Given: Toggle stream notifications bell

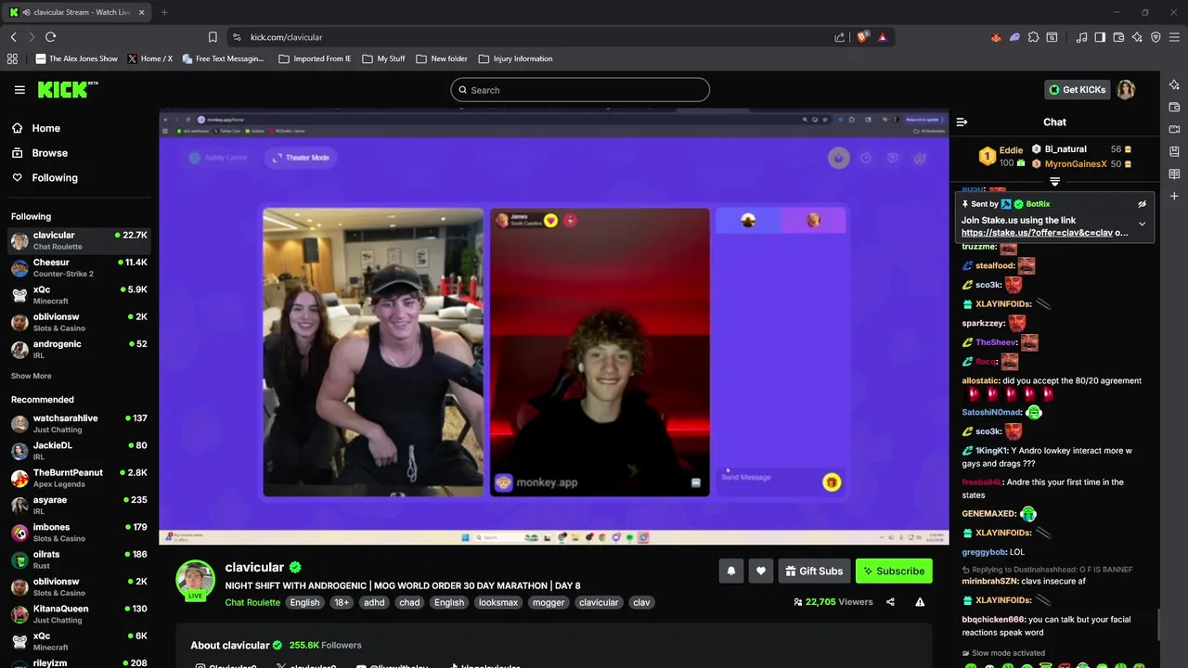Looking at the screenshot, I should point(730,572).
